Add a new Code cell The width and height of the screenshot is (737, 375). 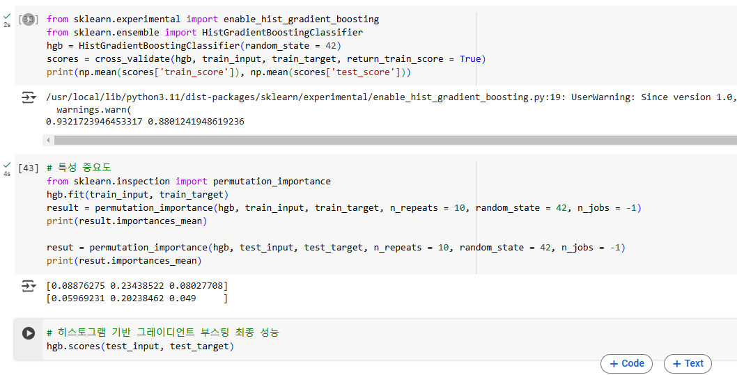coord(626,364)
